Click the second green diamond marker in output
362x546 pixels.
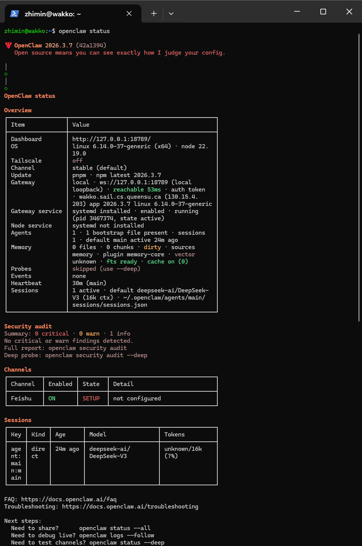[6, 88]
